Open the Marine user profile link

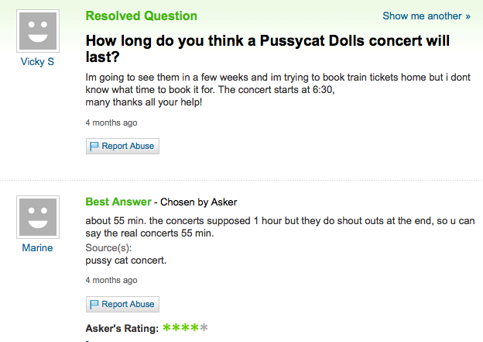37,248
